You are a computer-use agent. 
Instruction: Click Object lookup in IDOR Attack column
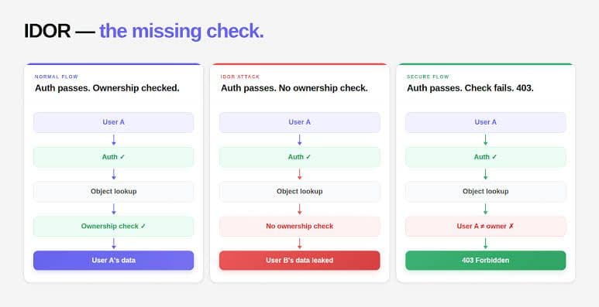pyautogui.click(x=299, y=192)
